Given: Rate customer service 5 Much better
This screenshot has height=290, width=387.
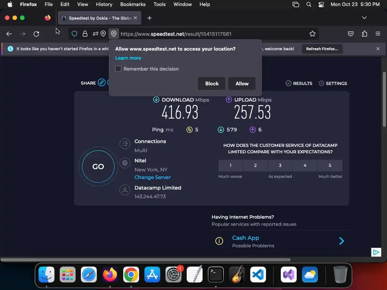Looking at the screenshot, I should click(x=330, y=165).
